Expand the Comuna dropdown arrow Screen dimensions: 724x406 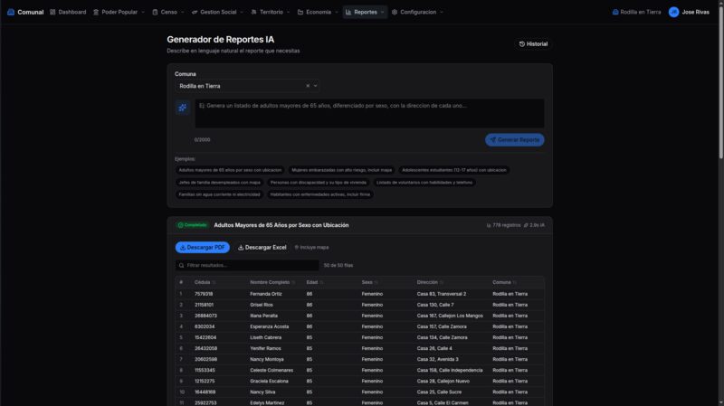[x=315, y=86]
